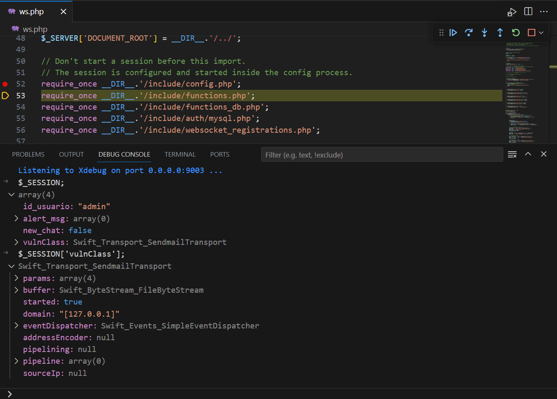Step out of the current function

[x=500, y=32]
